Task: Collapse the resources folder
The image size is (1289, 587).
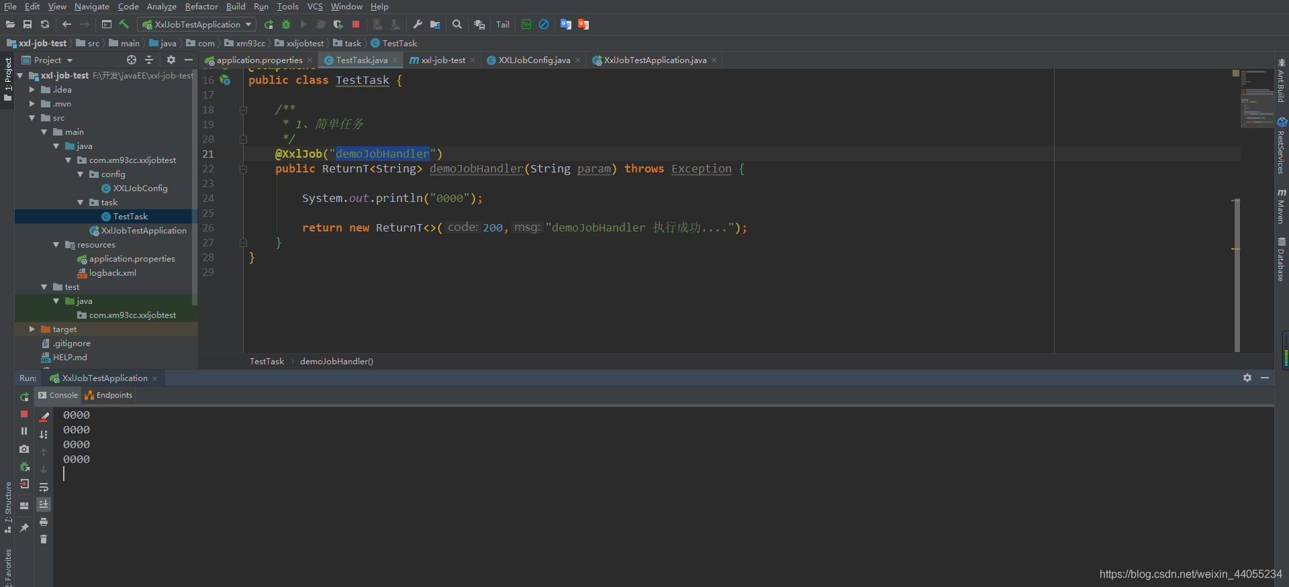Action: (56, 245)
